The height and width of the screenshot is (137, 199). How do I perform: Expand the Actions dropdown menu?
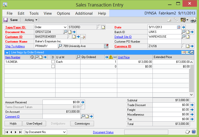[31, 20]
